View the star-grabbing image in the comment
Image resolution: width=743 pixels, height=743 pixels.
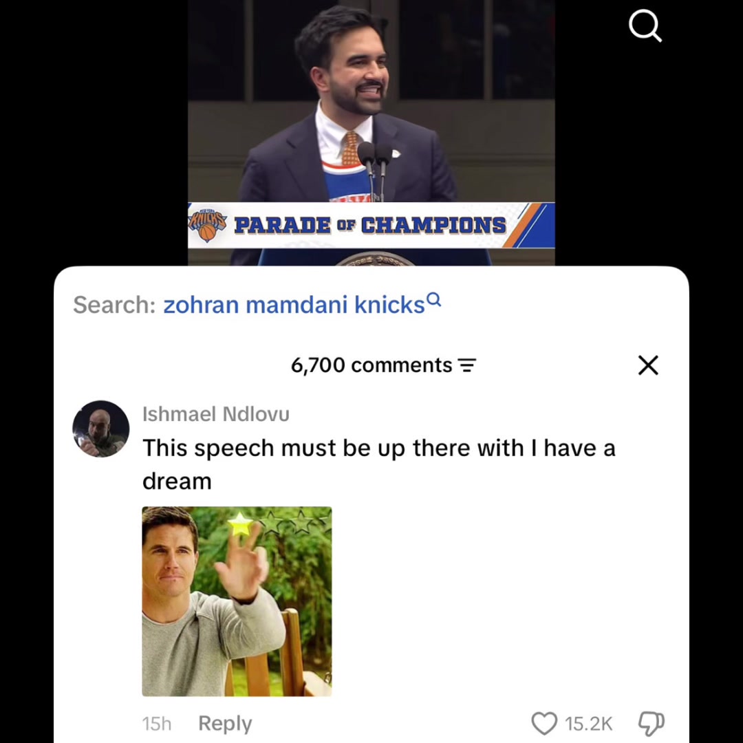coord(237,601)
